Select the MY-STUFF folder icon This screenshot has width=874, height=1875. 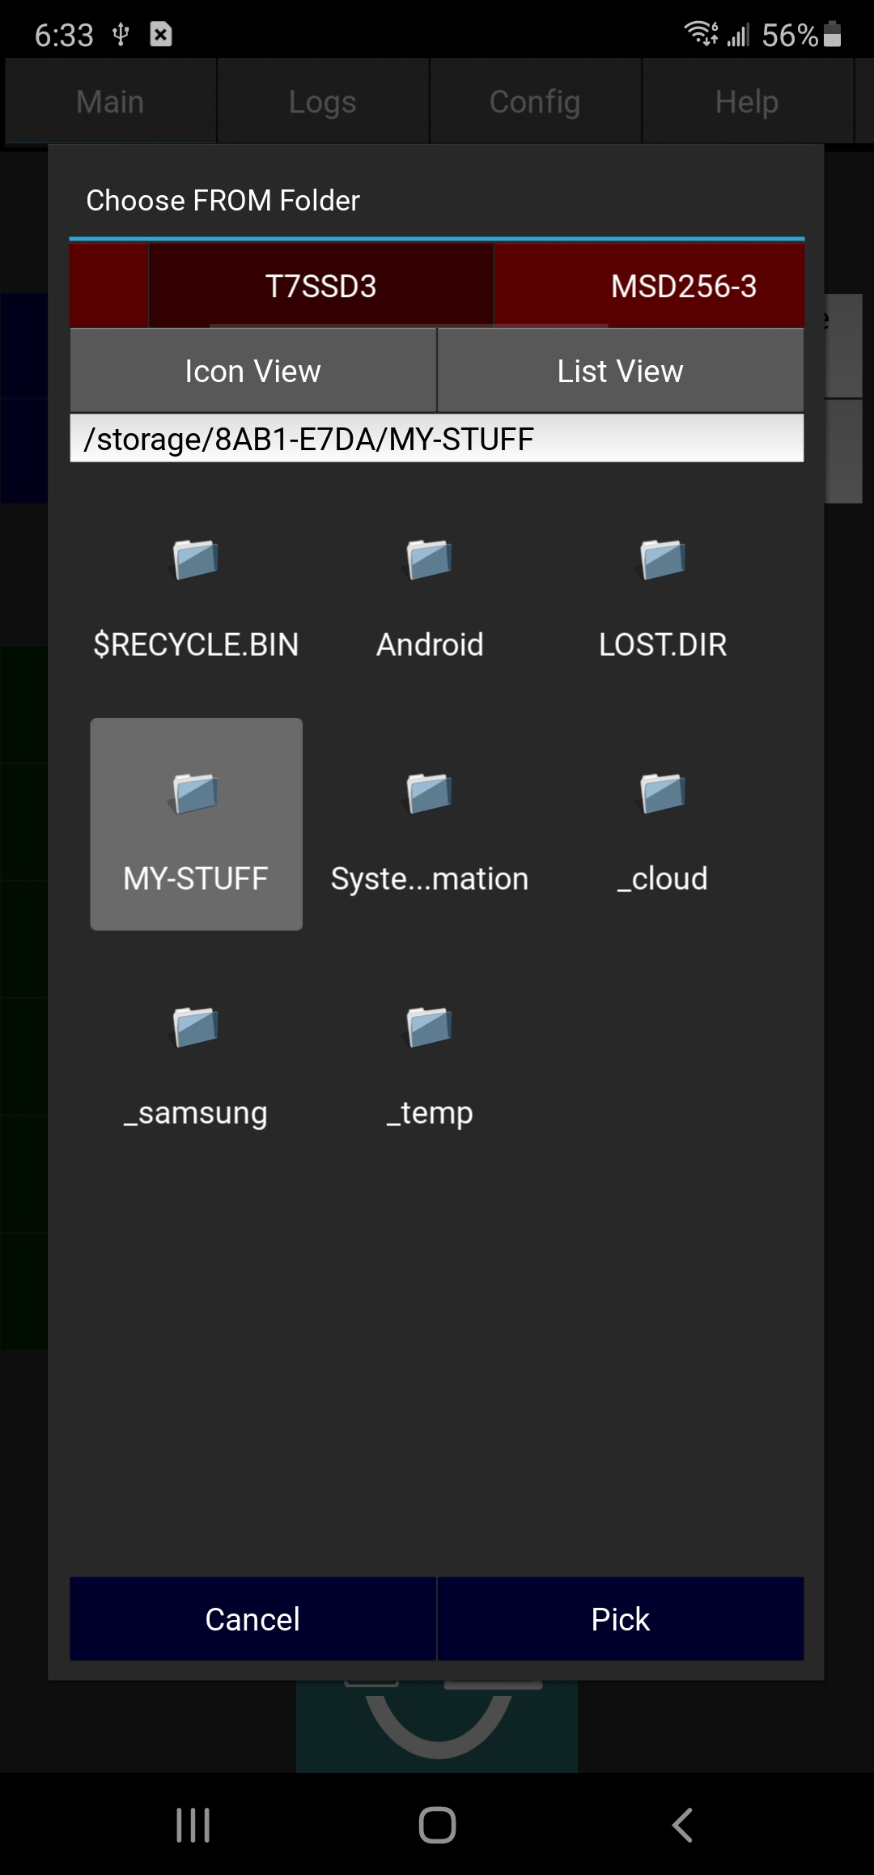[196, 793]
